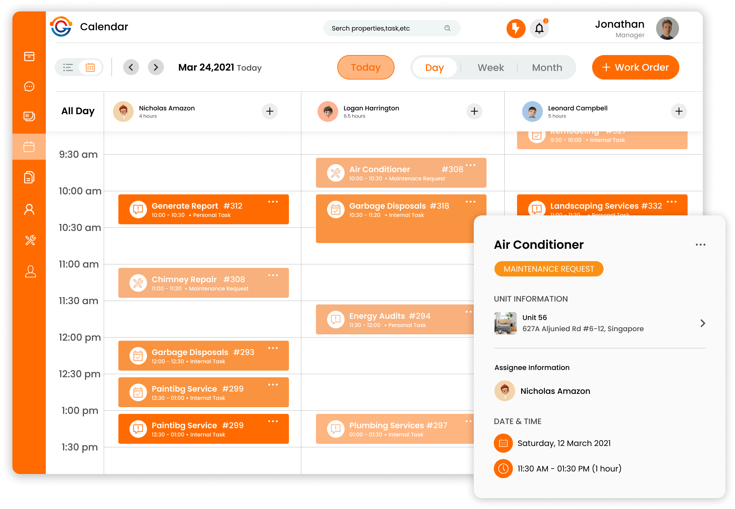Click the Today button
Screen dimensions: 735x509
(365, 67)
